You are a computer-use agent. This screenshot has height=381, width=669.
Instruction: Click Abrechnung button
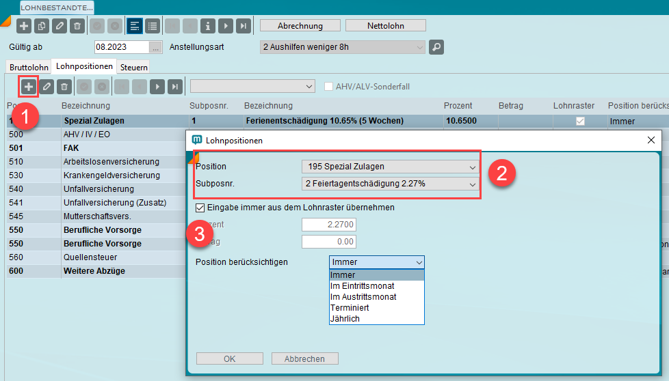pyautogui.click(x=300, y=25)
